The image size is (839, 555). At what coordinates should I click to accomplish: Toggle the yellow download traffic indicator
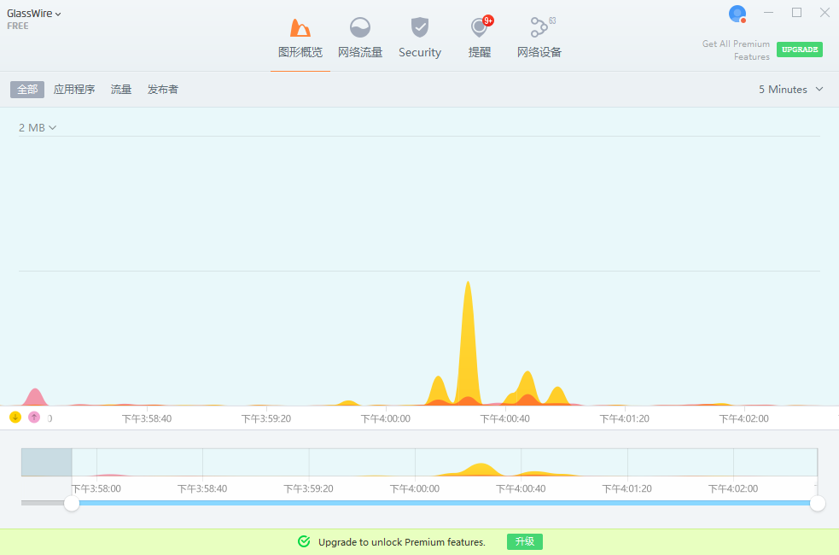pyautogui.click(x=15, y=418)
